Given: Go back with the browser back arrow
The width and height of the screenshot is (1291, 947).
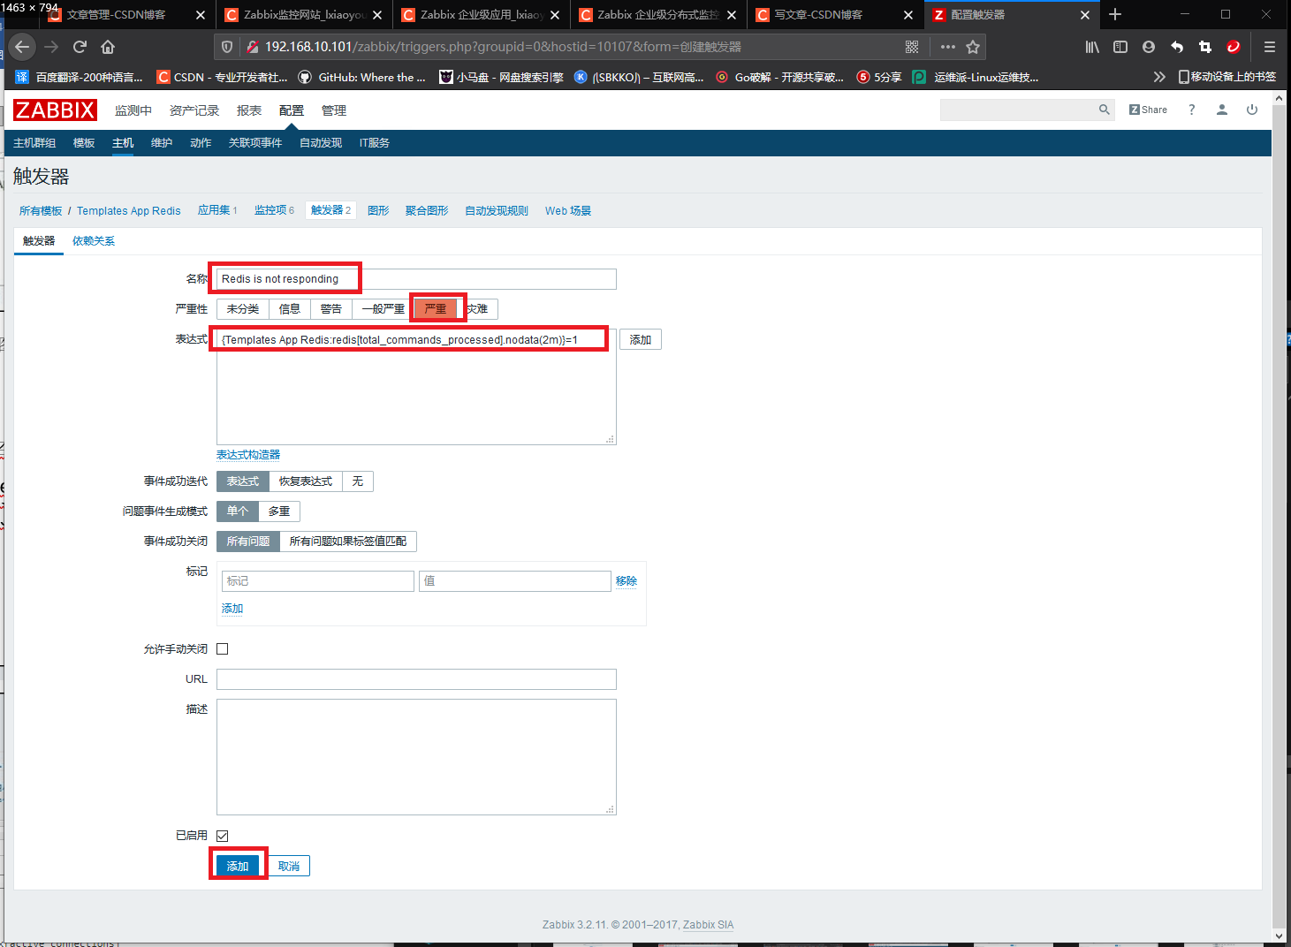Looking at the screenshot, I should 23,47.
